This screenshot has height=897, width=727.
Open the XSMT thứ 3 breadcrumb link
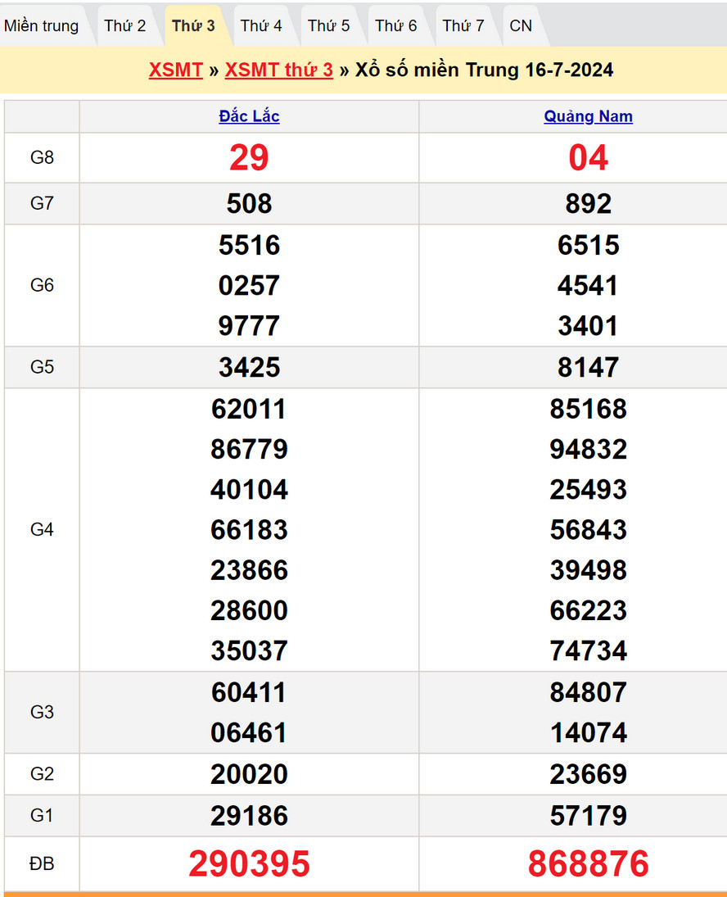tap(278, 70)
